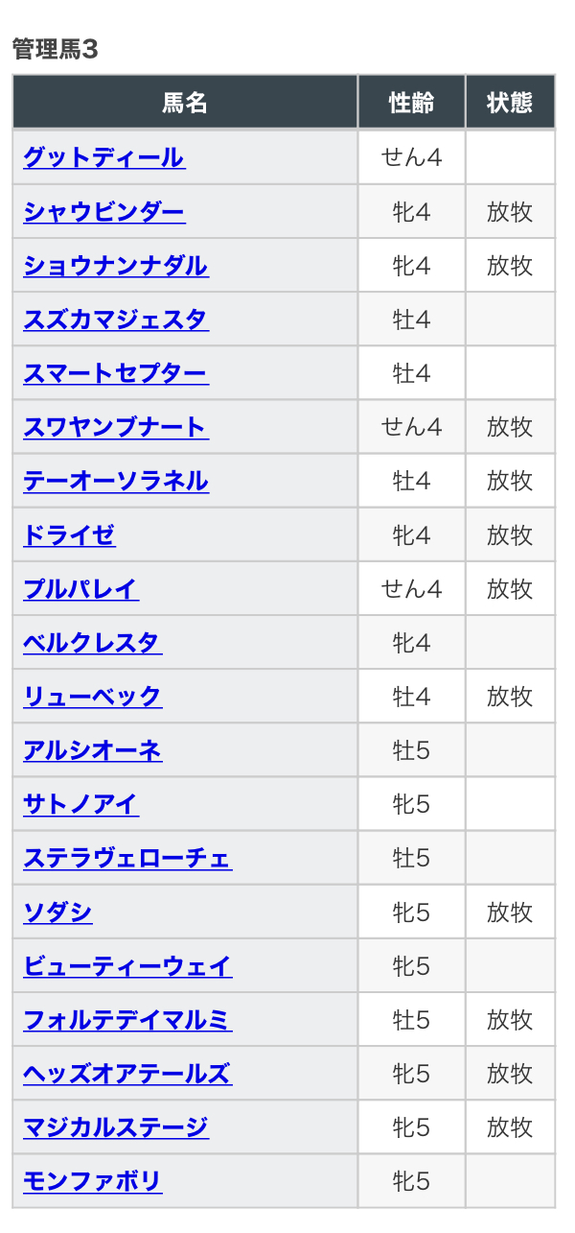Open サトノアイ horse page
Screen dimensions: 575x1233
pyautogui.click(x=80, y=804)
